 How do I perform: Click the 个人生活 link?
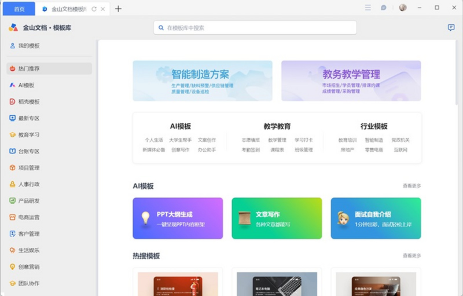(x=154, y=140)
